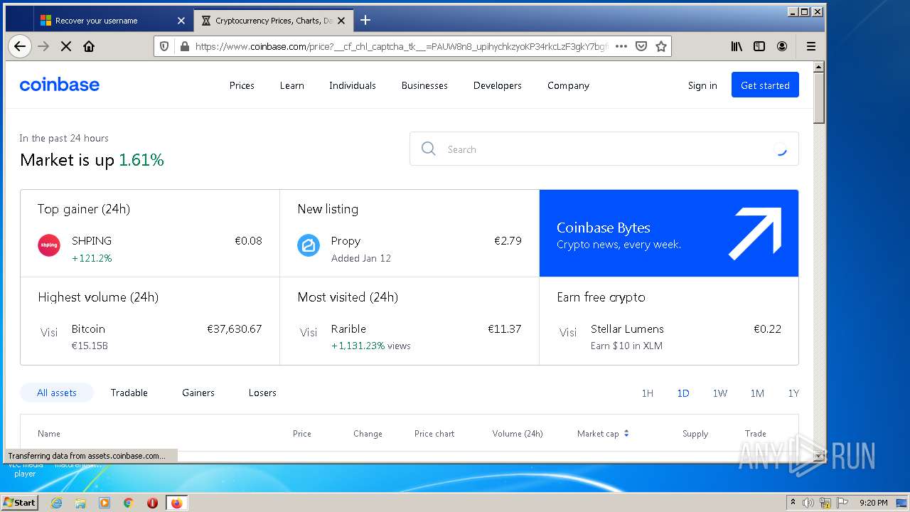Open the Individuals nav menu

[353, 85]
